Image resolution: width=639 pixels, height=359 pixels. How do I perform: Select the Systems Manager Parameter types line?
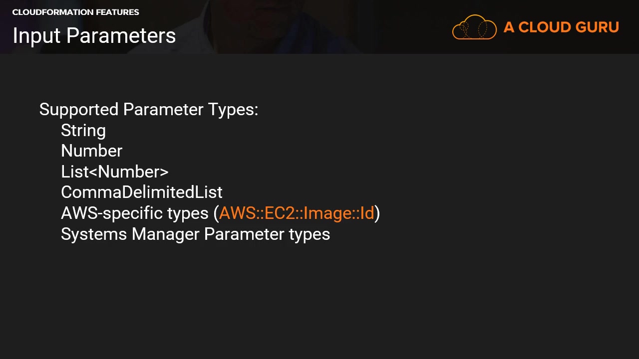click(195, 234)
